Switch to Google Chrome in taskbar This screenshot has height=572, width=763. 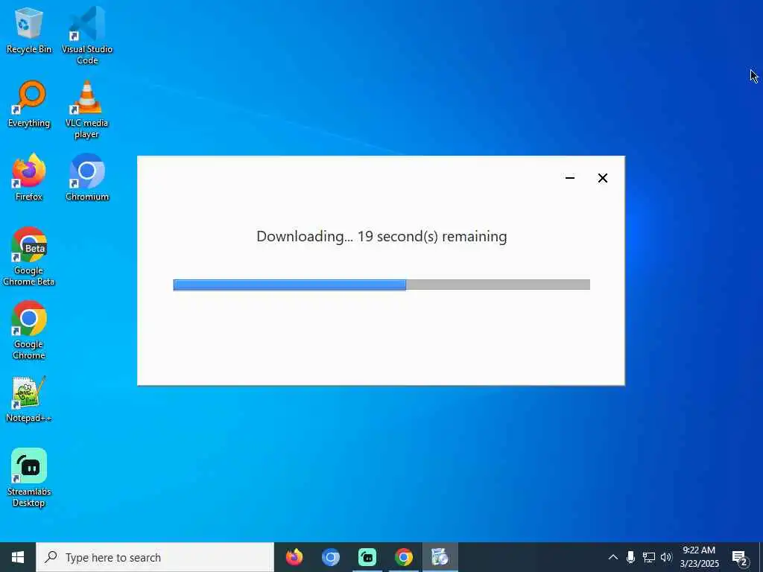pyautogui.click(x=403, y=557)
